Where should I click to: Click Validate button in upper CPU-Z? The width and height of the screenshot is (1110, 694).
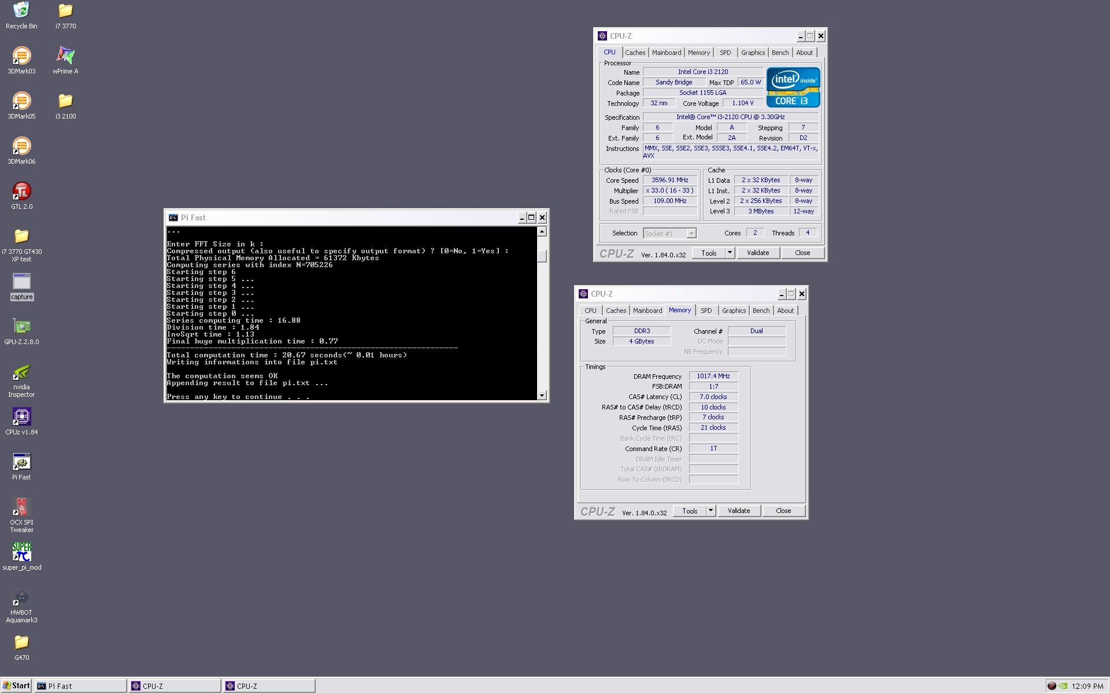pyautogui.click(x=758, y=253)
